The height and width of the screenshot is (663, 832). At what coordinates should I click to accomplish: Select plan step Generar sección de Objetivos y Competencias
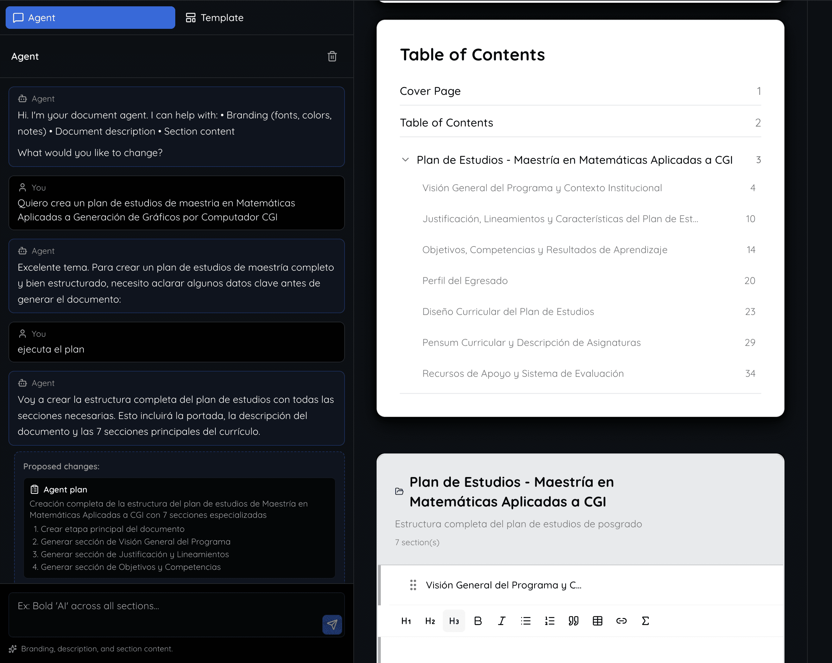click(127, 567)
